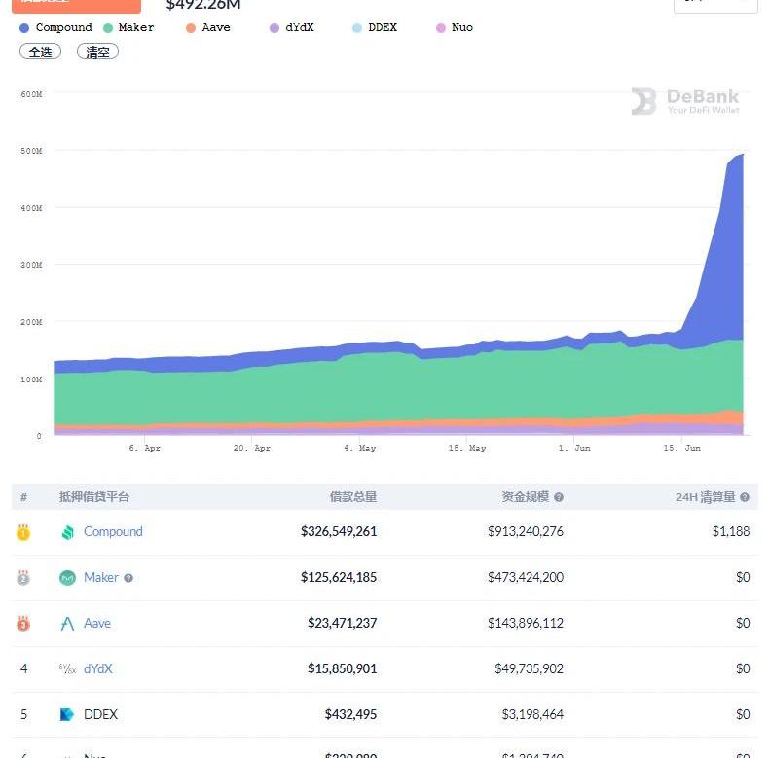
Task: Click the bronze third-place medal icon
Action: pos(23,623)
